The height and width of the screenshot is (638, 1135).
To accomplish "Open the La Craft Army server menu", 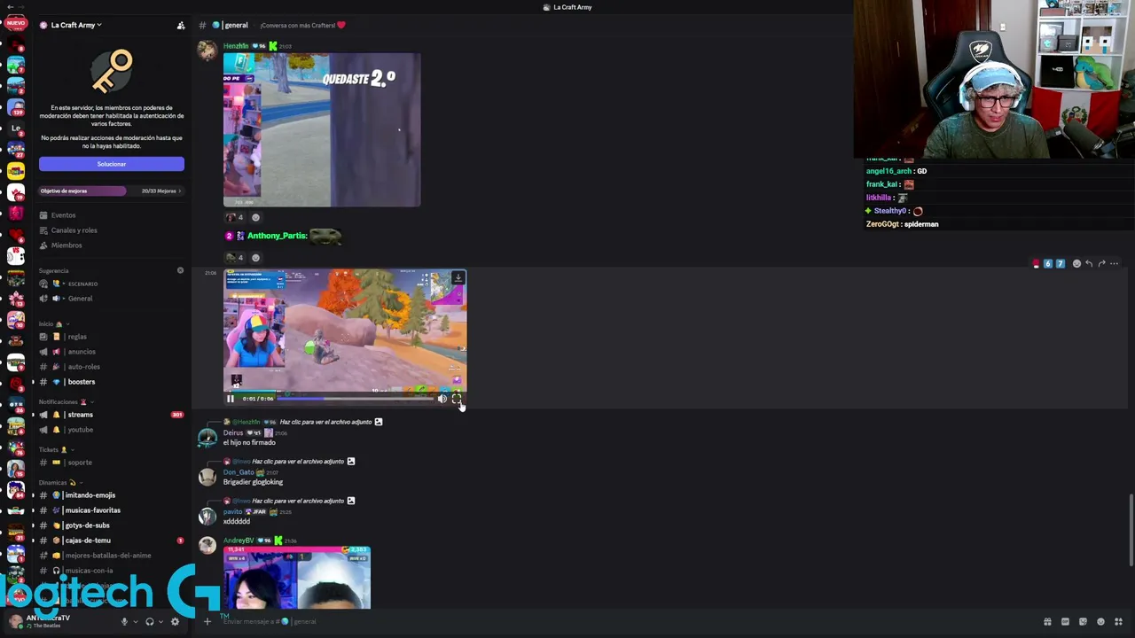I will pos(75,25).
